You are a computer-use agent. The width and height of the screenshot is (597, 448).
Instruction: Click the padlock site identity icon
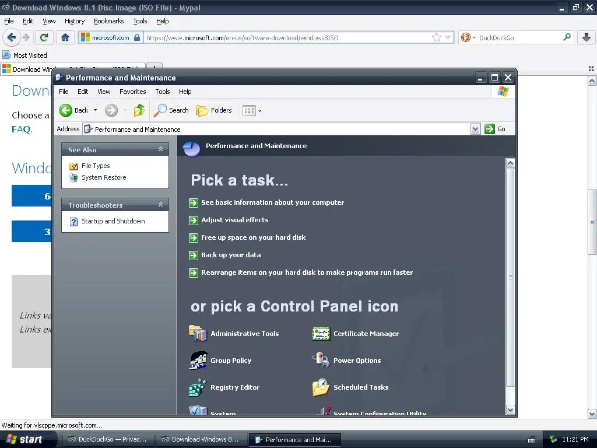pos(137,37)
